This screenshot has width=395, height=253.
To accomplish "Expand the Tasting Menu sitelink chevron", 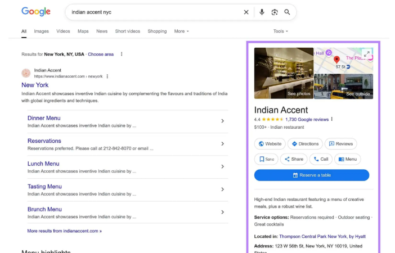I will coord(222,189).
